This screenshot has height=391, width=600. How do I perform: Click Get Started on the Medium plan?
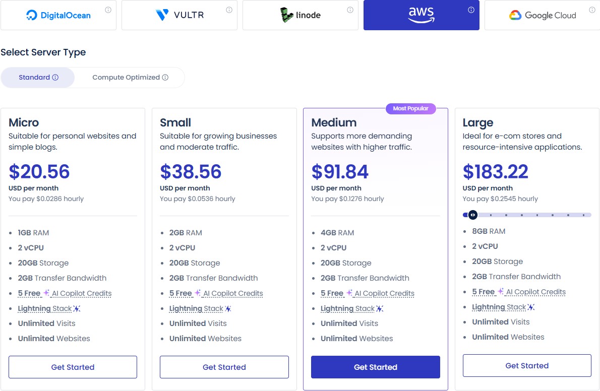tap(375, 367)
